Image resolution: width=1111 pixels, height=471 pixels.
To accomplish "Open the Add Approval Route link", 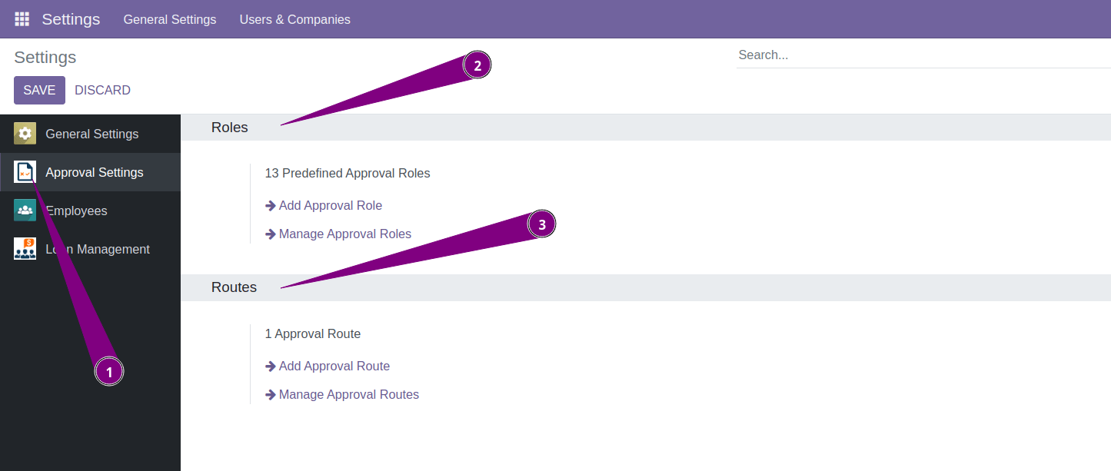I will click(x=334, y=366).
